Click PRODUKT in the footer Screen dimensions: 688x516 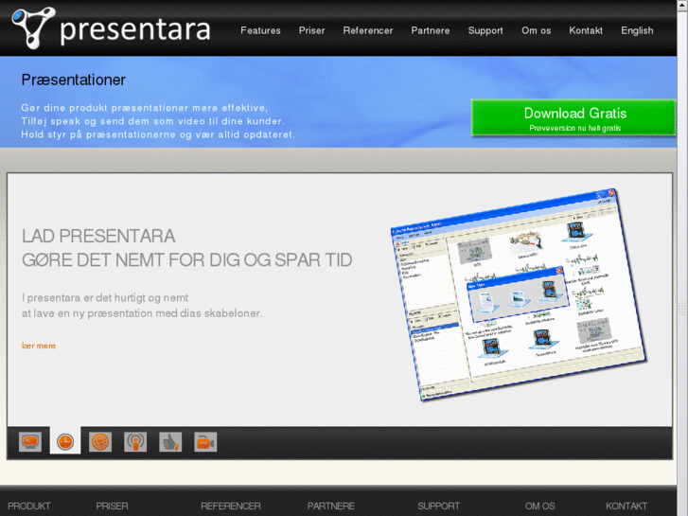point(29,506)
